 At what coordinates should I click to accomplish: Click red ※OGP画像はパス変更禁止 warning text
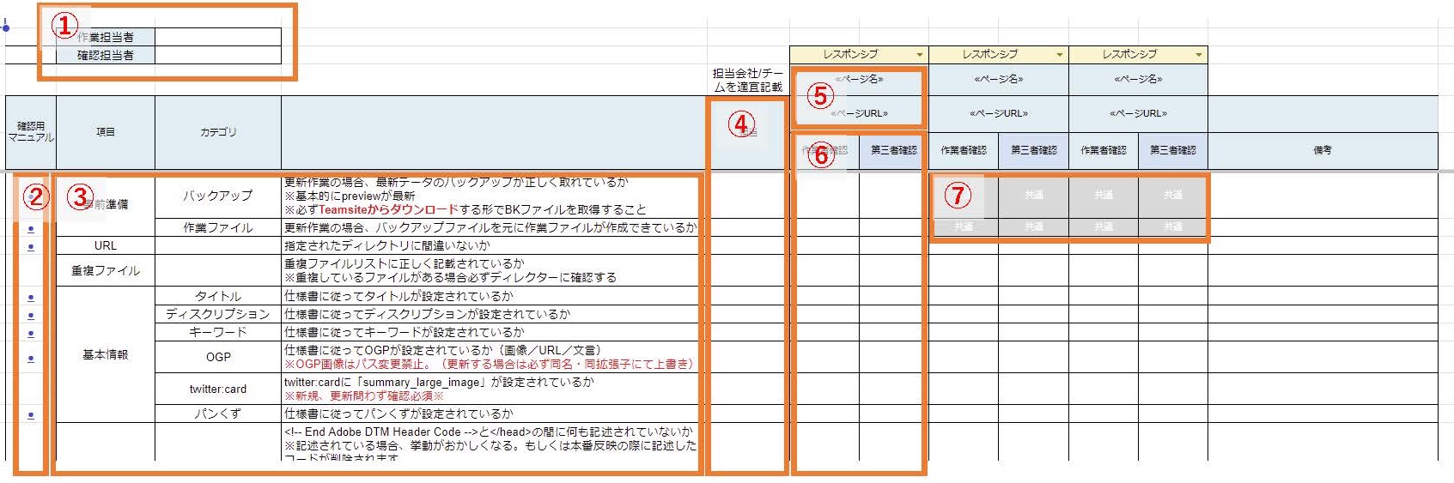click(489, 364)
